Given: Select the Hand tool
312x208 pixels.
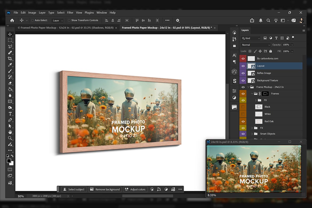Looking at the screenshot, I should tap(10, 132).
